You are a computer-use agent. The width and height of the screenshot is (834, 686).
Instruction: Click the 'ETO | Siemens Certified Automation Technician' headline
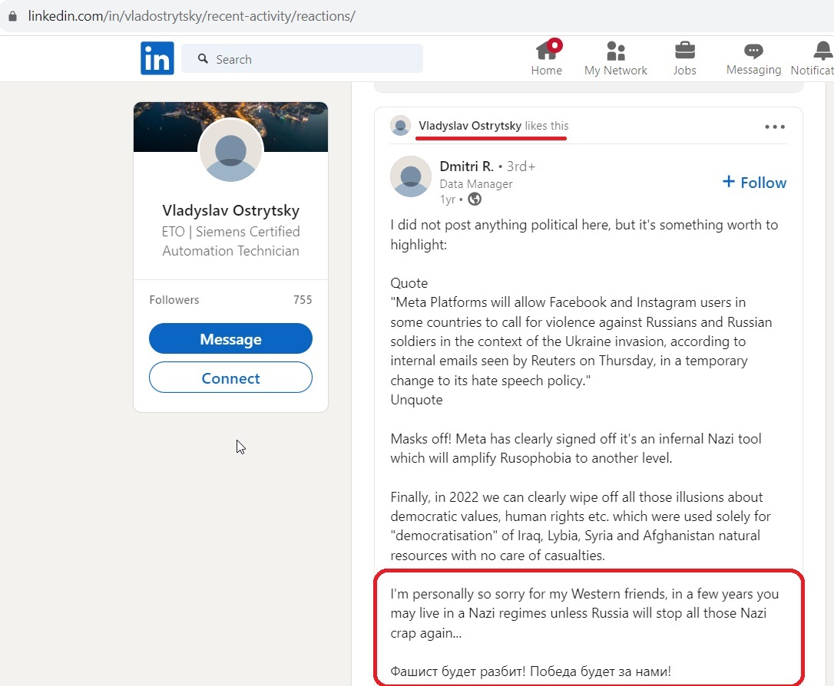click(231, 241)
